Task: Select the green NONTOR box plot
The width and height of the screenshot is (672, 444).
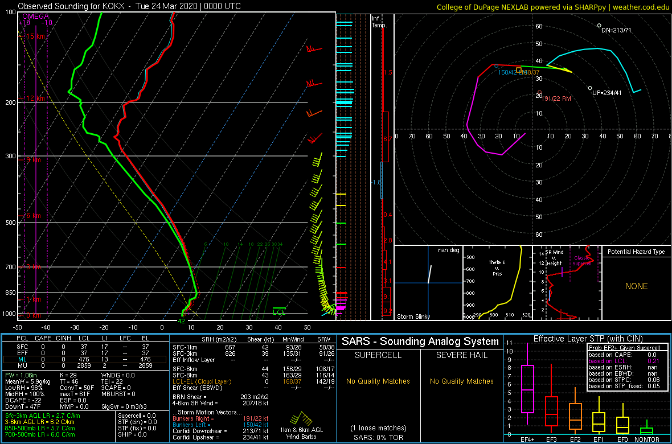Action: [x=647, y=427]
